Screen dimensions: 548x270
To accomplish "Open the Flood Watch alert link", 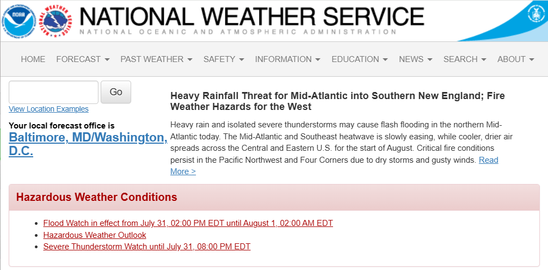I will [x=188, y=223].
